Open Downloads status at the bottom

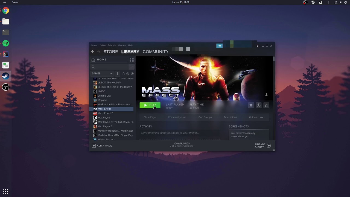[182, 144]
